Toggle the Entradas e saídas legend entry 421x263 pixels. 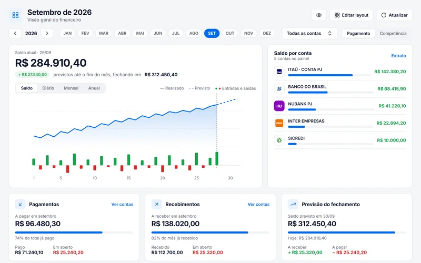coord(235,88)
